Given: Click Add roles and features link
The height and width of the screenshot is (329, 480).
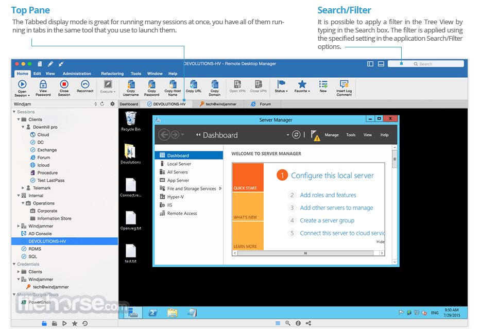Looking at the screenshot, I should pos(328,195).
